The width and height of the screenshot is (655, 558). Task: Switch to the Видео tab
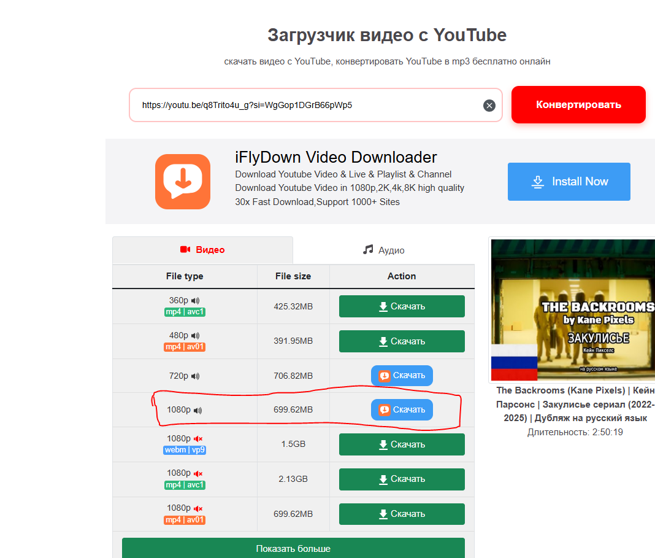pos(202,250)
